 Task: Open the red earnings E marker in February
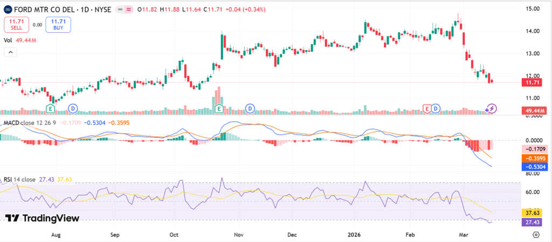tap(427, 109)
